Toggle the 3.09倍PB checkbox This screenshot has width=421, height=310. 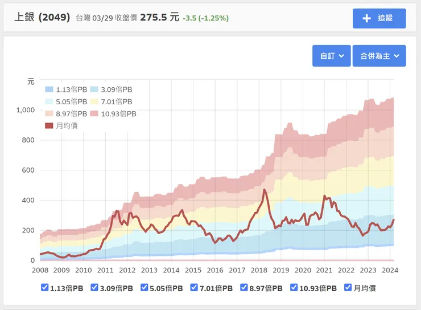point(94,288)
